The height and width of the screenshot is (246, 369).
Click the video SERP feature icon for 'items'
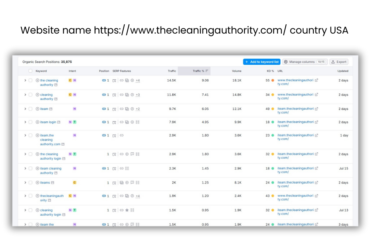[127, 183]
